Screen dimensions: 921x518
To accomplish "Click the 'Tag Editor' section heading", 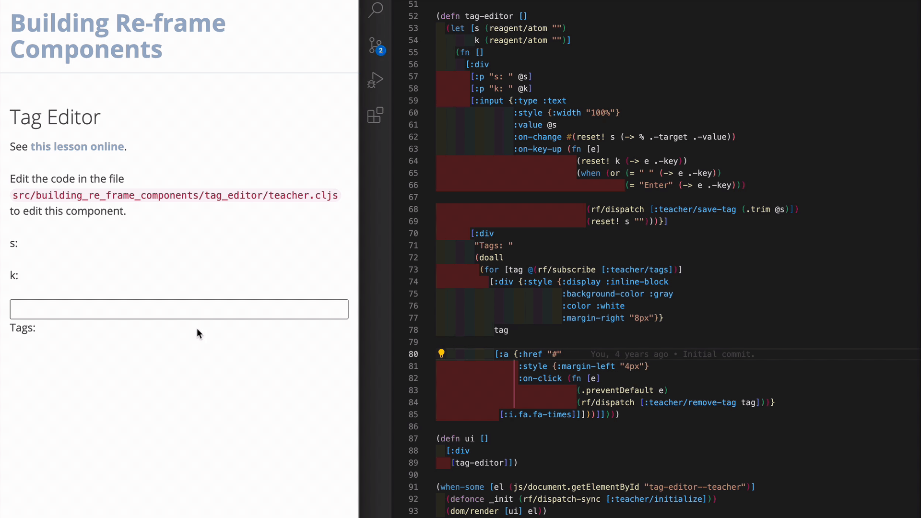I will pyautogui.click(x=55, y=118).
